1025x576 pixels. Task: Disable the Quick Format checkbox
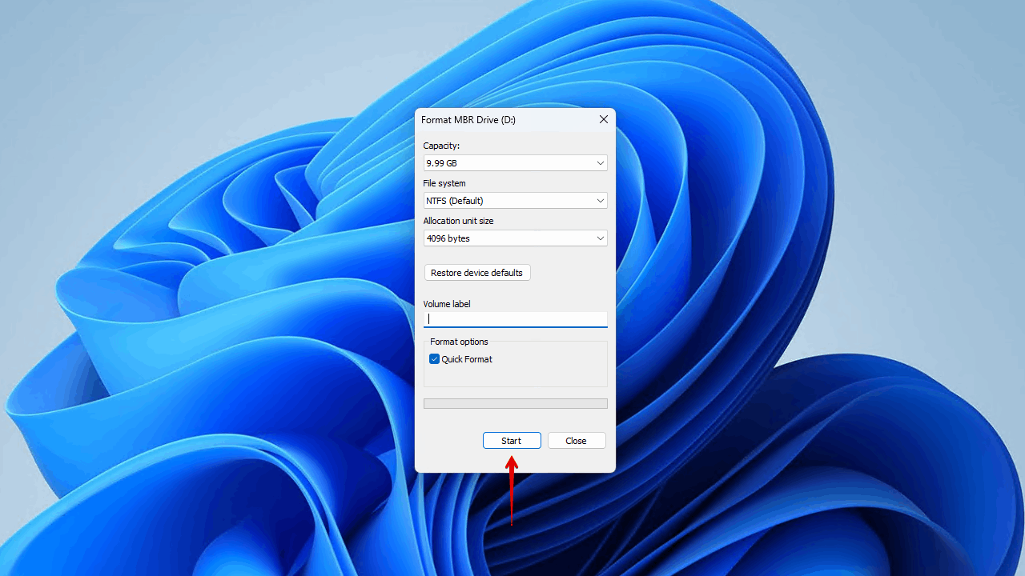click(x=434, y=358)
